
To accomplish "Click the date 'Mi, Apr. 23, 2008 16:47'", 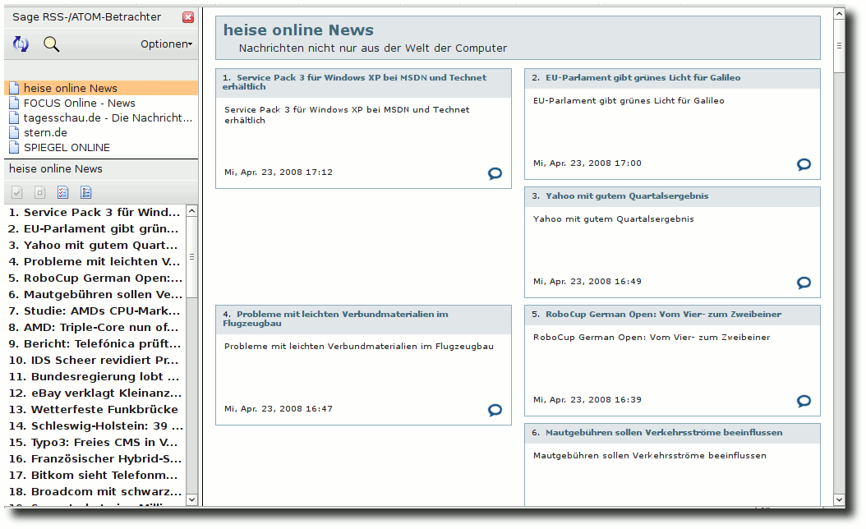I will pyautogui.click(x=279, y=408).
